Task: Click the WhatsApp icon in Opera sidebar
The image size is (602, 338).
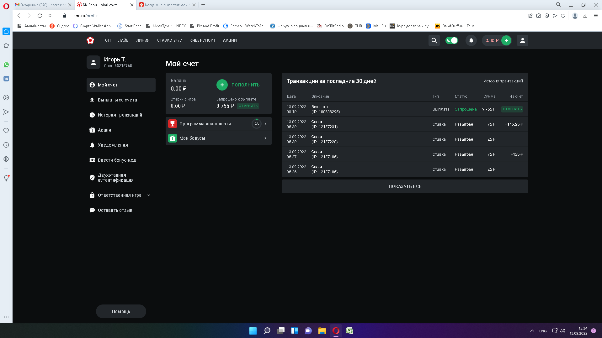Action: 6,65
